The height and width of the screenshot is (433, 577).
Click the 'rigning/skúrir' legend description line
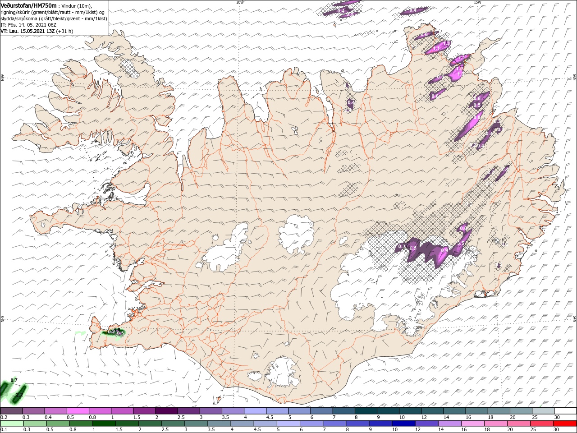coord(53,12)
